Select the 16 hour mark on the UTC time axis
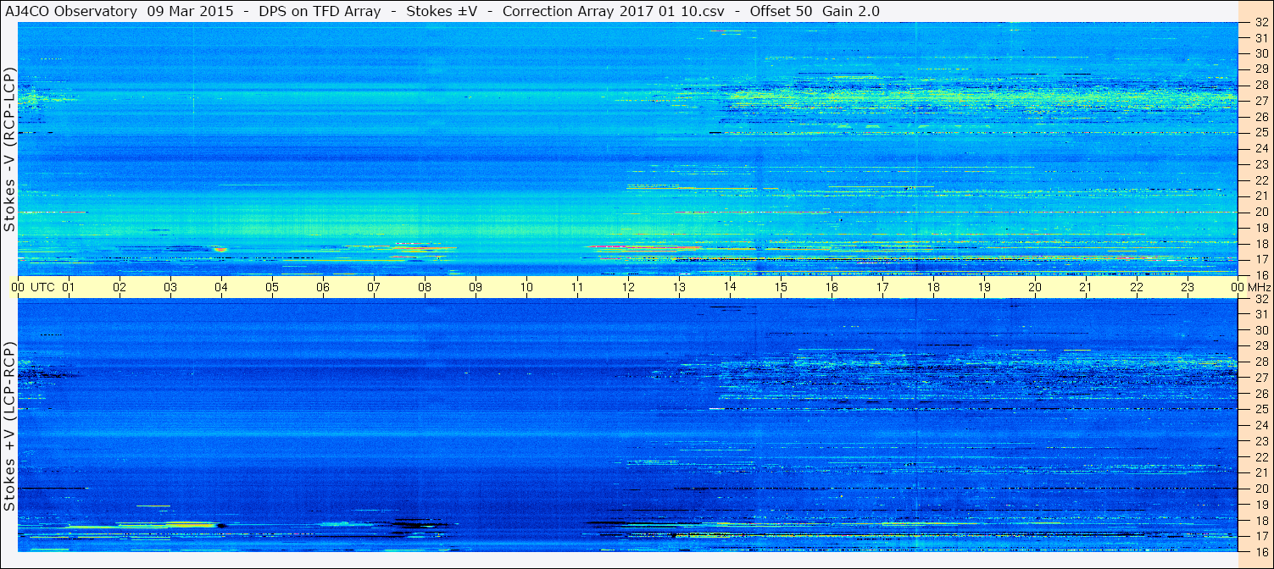Image resolution: width=1274 pixels, height=569 pixels. click(832, 287)
